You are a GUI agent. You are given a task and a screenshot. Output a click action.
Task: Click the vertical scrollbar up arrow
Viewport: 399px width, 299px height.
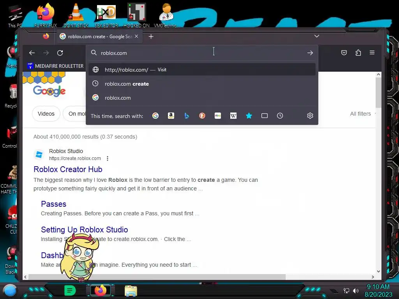coord(378,74)
